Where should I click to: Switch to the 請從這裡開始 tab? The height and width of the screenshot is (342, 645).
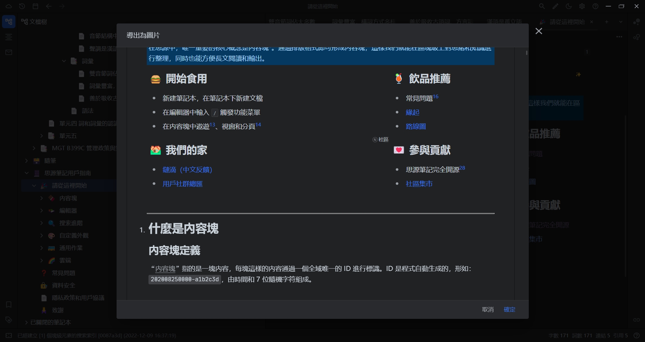[567, 22]
